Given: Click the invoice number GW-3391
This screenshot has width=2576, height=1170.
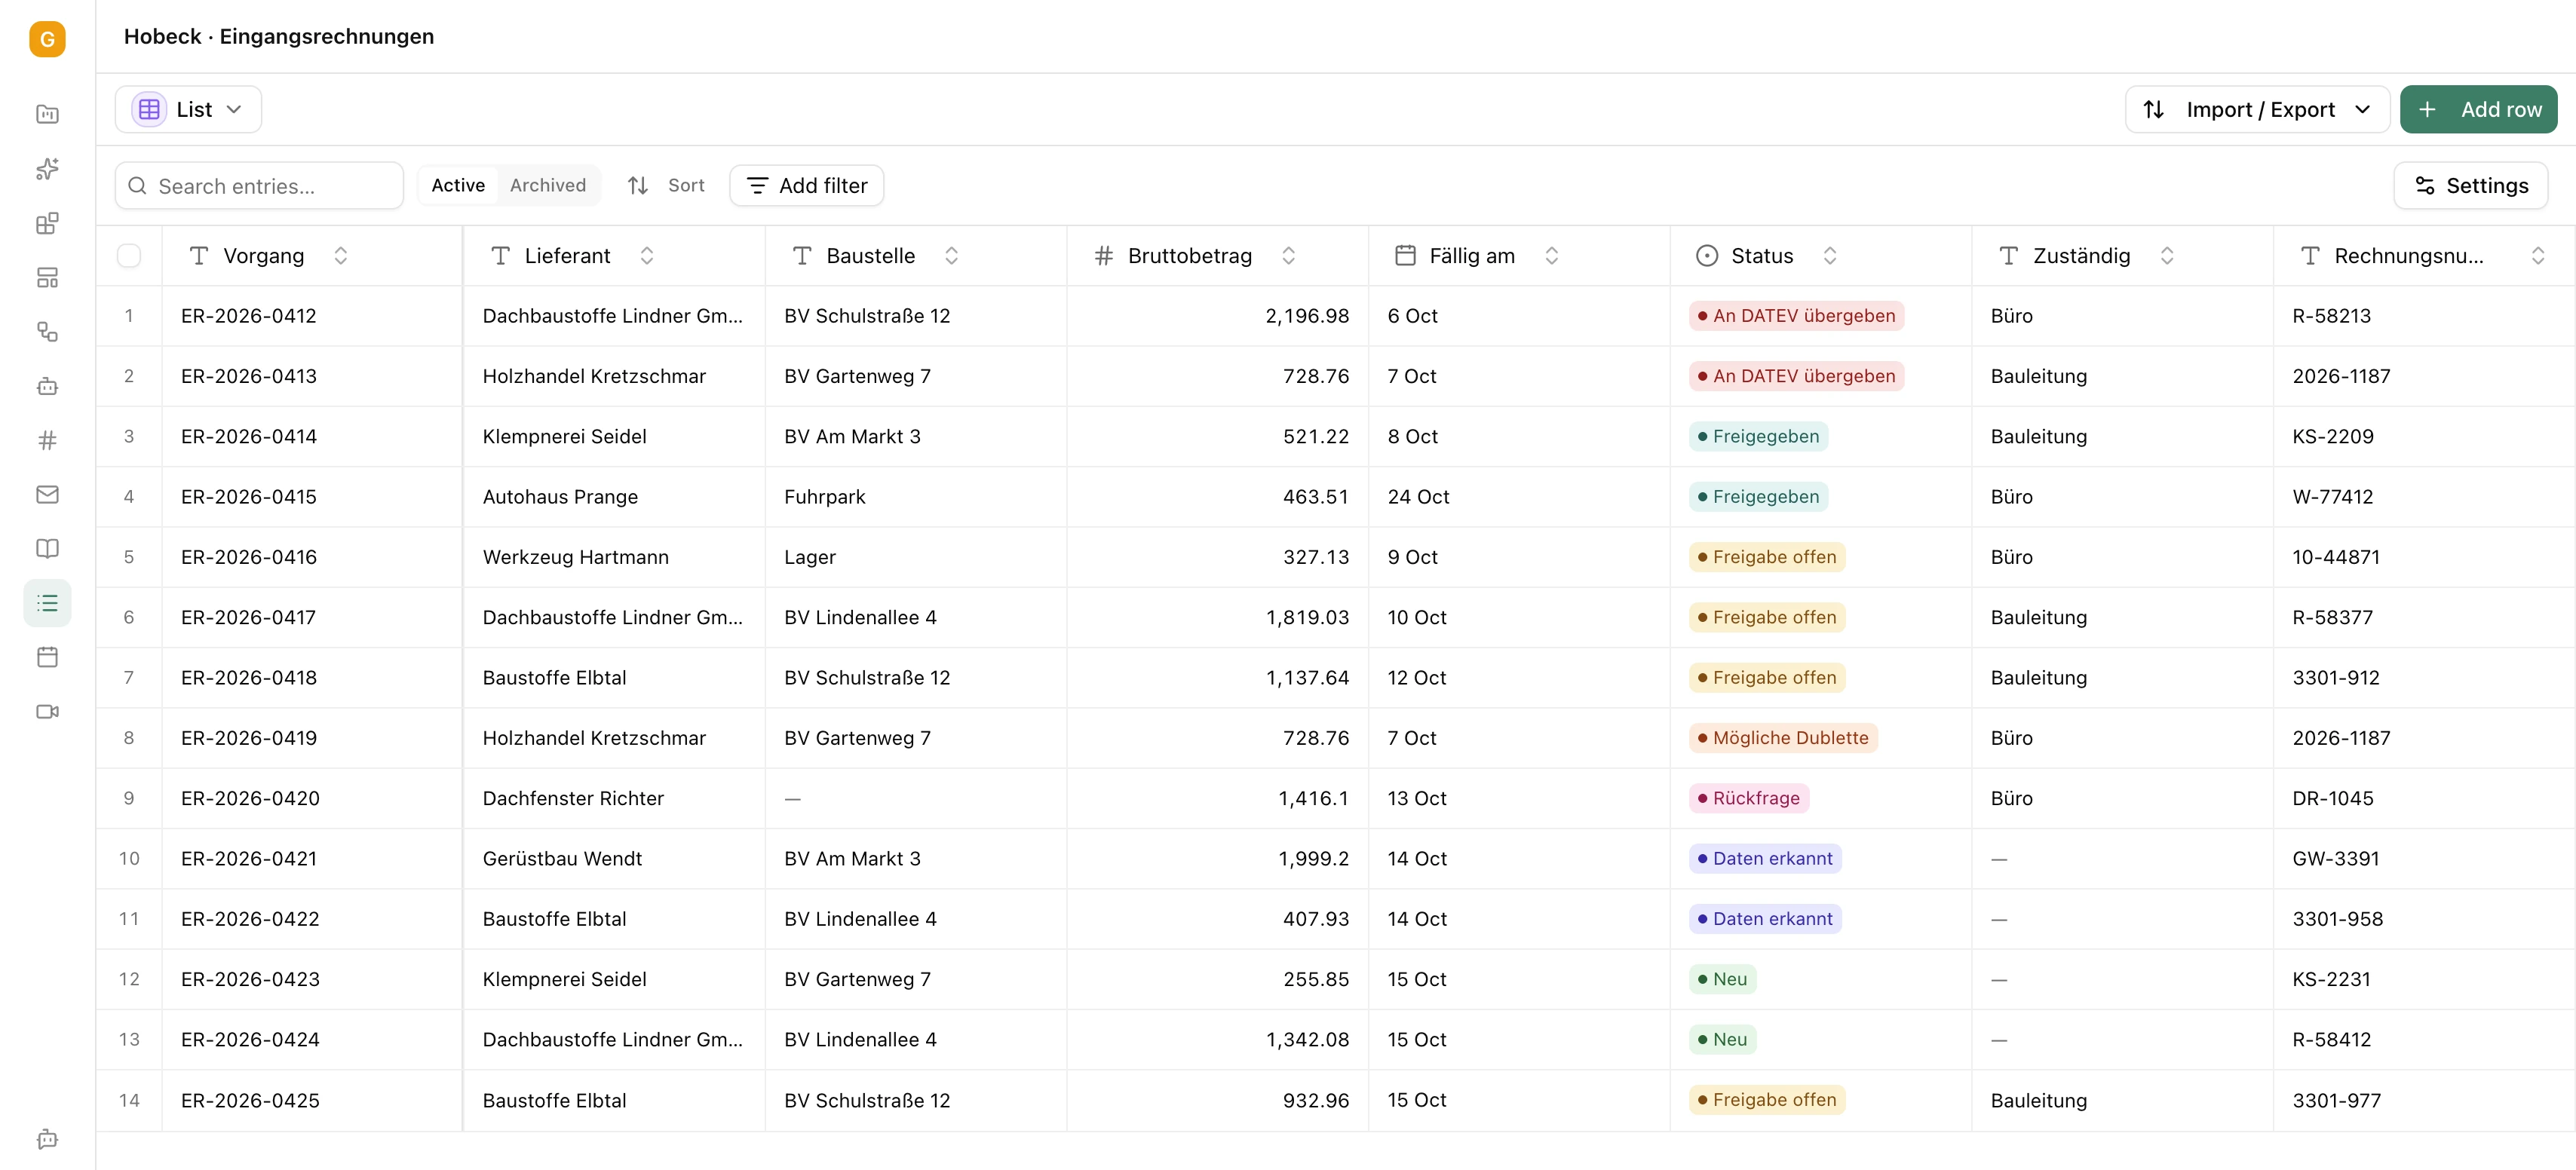Looking at the screenshot, I should (2335, 859).
